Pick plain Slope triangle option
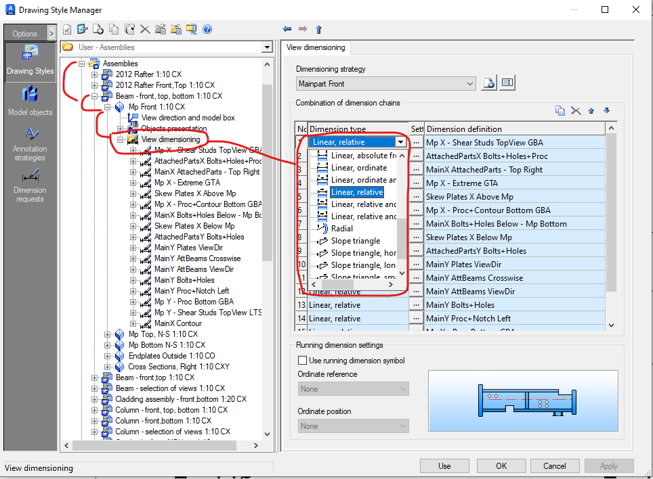Viewport: 653px width, 479px height. pos(356,241)
